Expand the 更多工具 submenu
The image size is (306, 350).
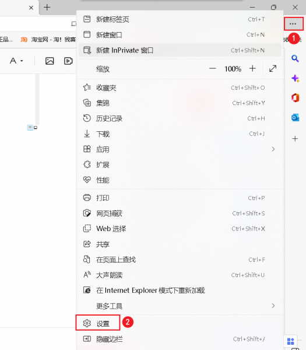click(x=180, y=306)
